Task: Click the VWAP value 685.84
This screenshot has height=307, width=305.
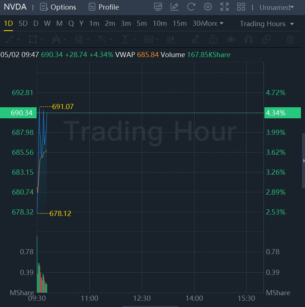Action: click(148, 55)
